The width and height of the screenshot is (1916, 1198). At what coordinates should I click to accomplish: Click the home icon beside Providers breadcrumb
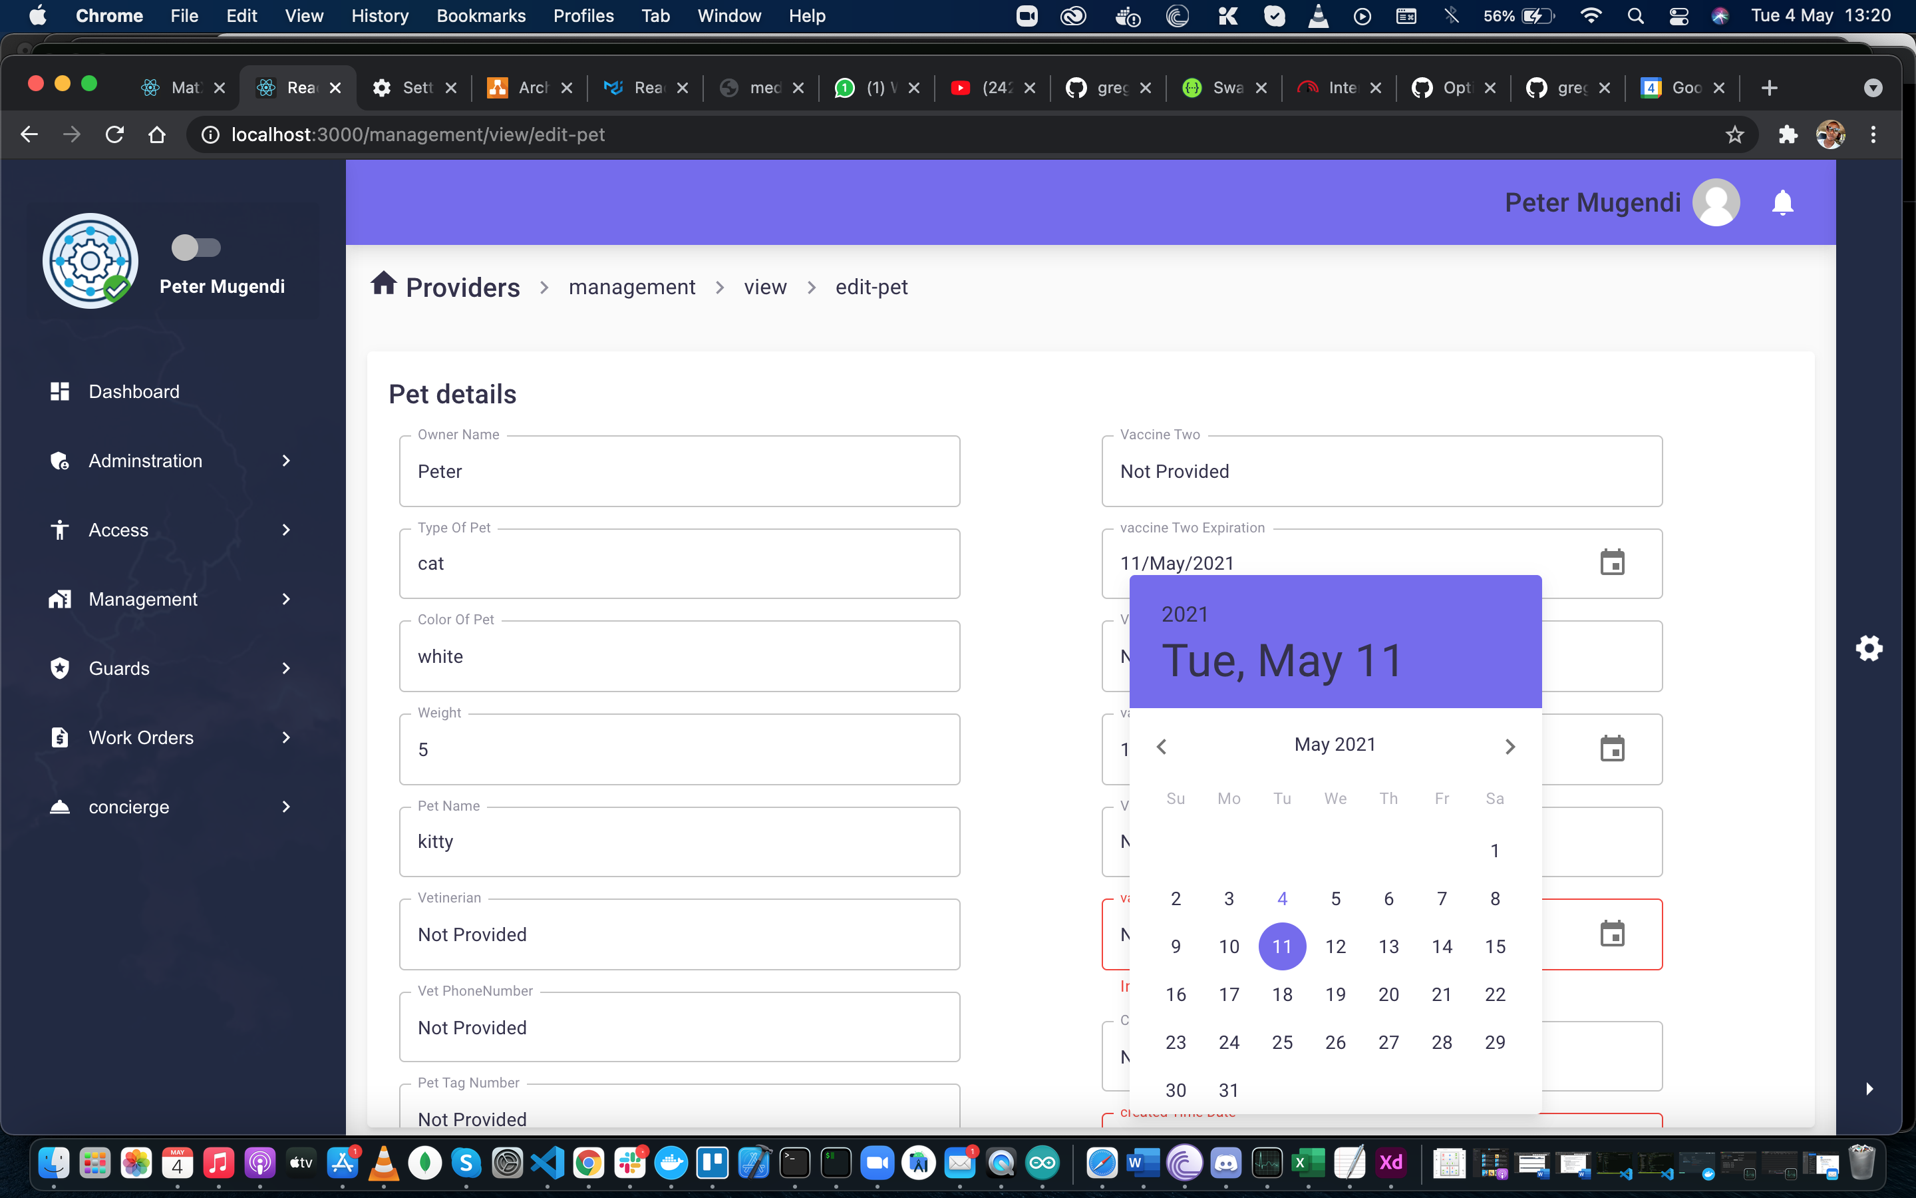pos(385,286)
